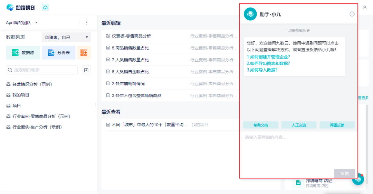Click the search magnifier icon

tap(10, 70)
